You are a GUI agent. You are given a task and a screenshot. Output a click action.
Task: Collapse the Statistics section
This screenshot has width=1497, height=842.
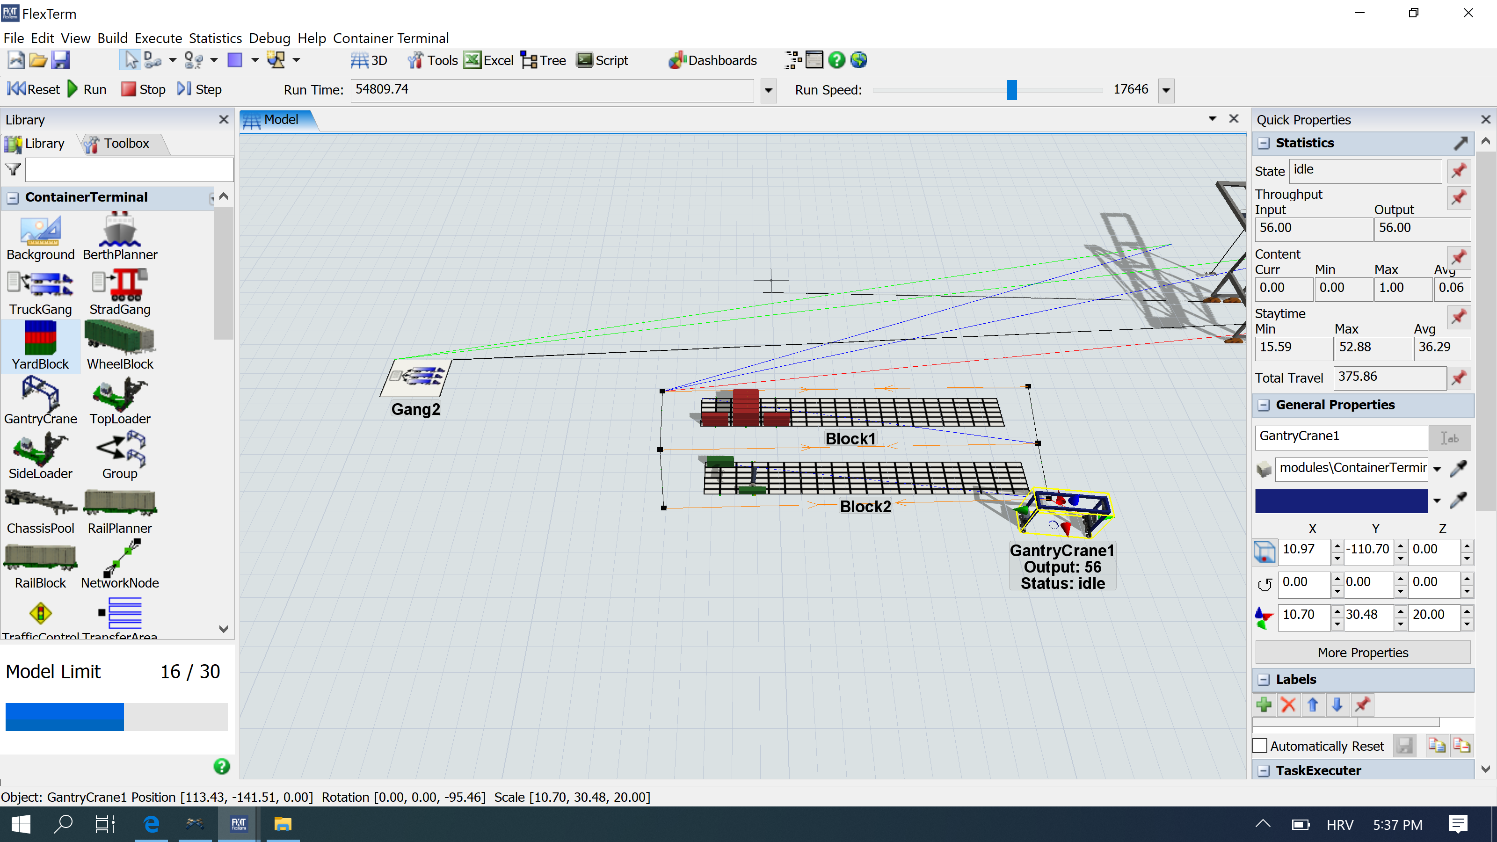[x=1264, y=143]
